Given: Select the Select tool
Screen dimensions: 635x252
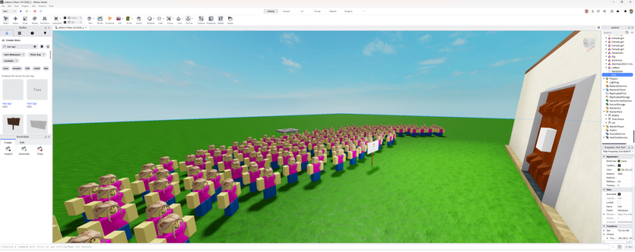Looking at the screenshot, I should [x=6, y=20].
